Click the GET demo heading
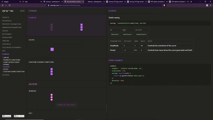 (31, 113)
